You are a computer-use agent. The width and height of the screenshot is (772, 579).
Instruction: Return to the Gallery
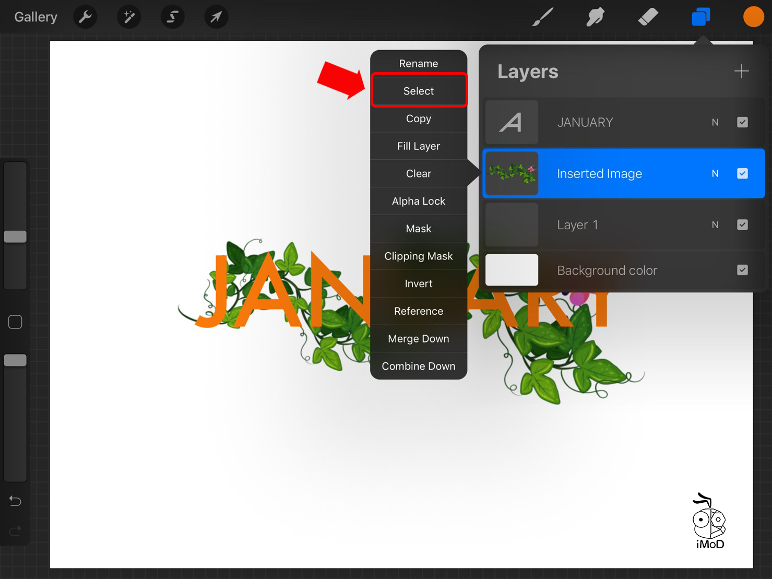pyautogui.click(x=35, y=17)
